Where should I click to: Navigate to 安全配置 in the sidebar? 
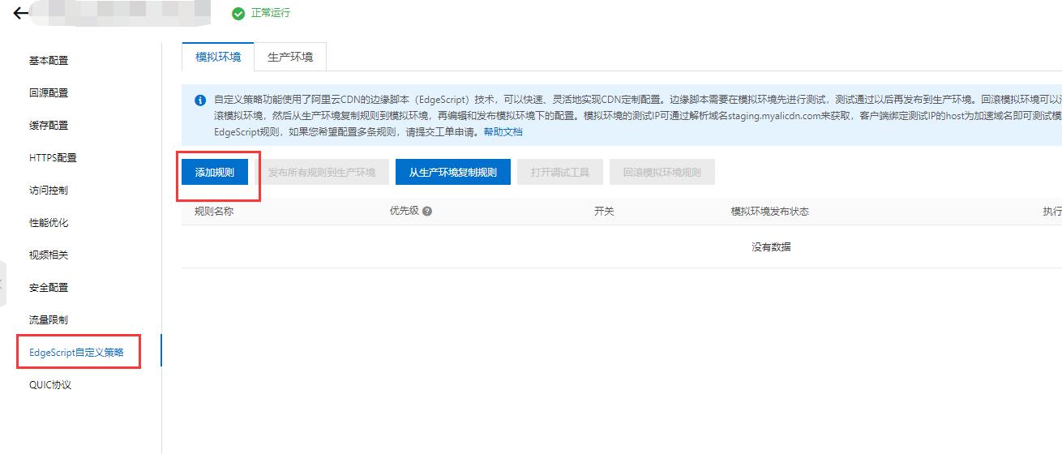click(49, 288)
